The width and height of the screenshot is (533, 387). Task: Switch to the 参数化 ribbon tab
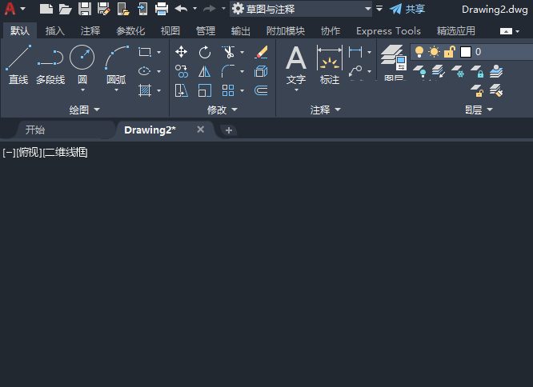(x=130, y=31)
